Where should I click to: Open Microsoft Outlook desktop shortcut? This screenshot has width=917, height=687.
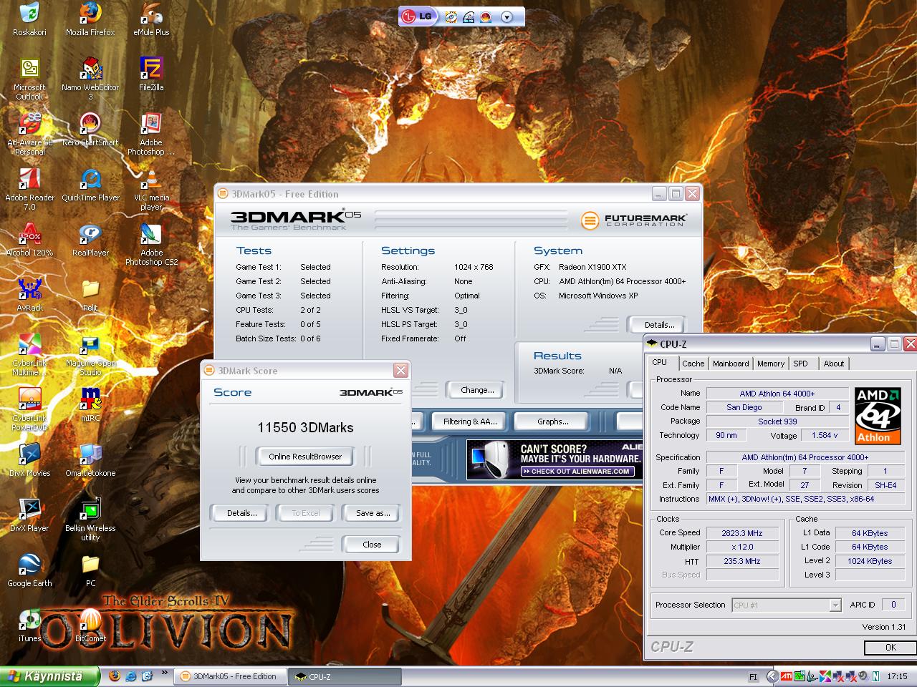[x=29, y=79]
